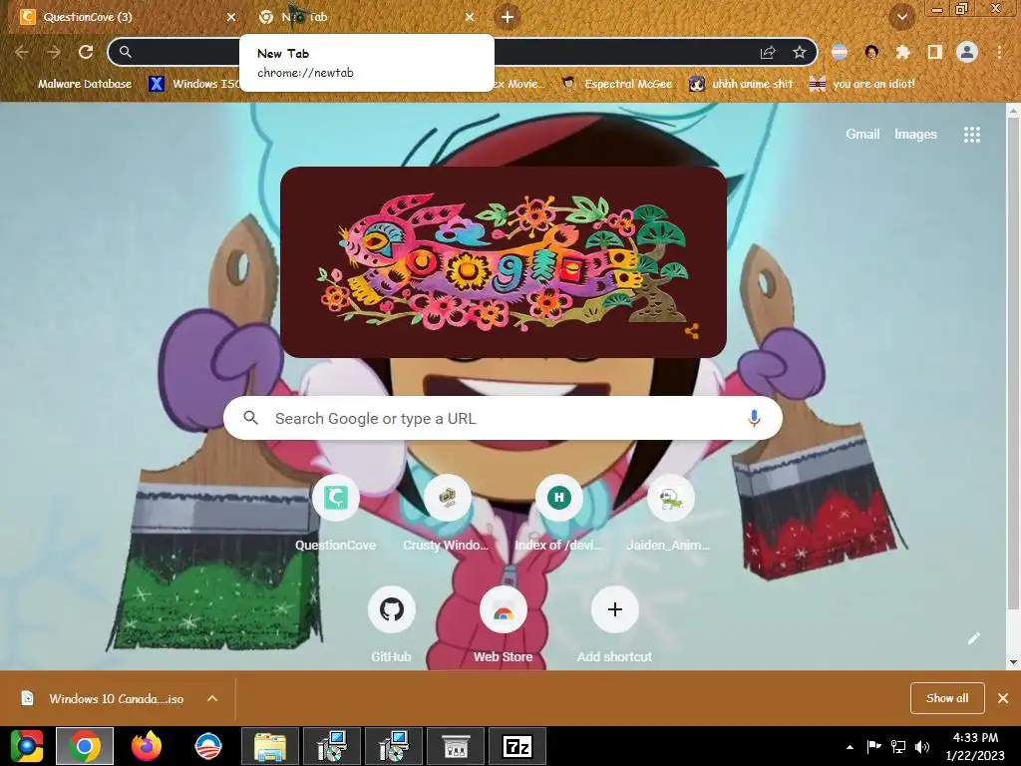Screen dimensions: 1021x766
Task: Focus the Search Google or type a URL box
Action: (503, 418)
